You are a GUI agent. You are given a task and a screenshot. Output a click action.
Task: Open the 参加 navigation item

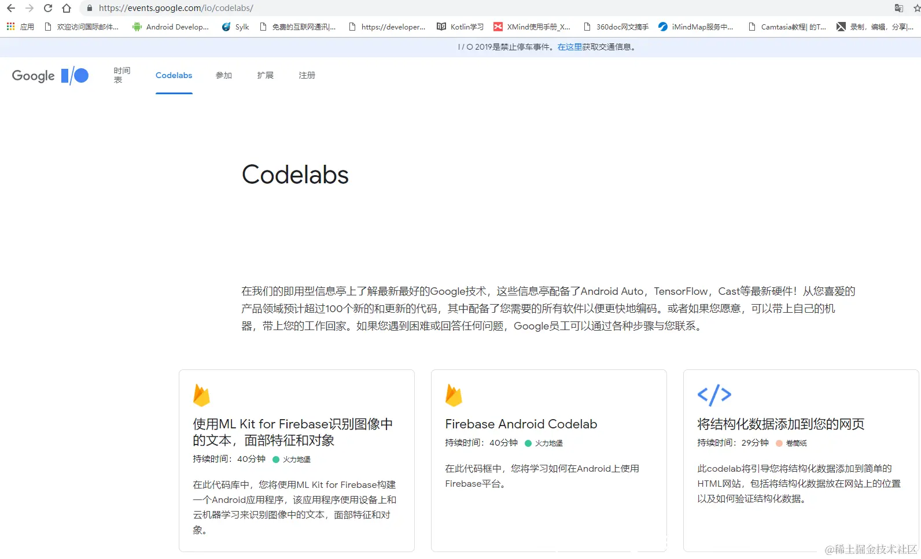click(x=223, y=75)
